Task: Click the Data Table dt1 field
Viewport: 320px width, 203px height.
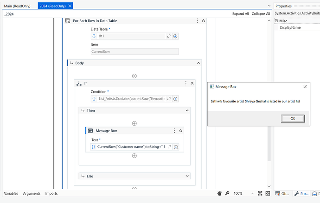Action: (131, 36)
